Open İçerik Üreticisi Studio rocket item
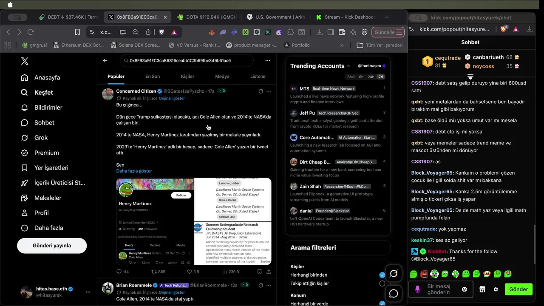Image resolution: width=544 pixels, height=306 pixels. 25,183
